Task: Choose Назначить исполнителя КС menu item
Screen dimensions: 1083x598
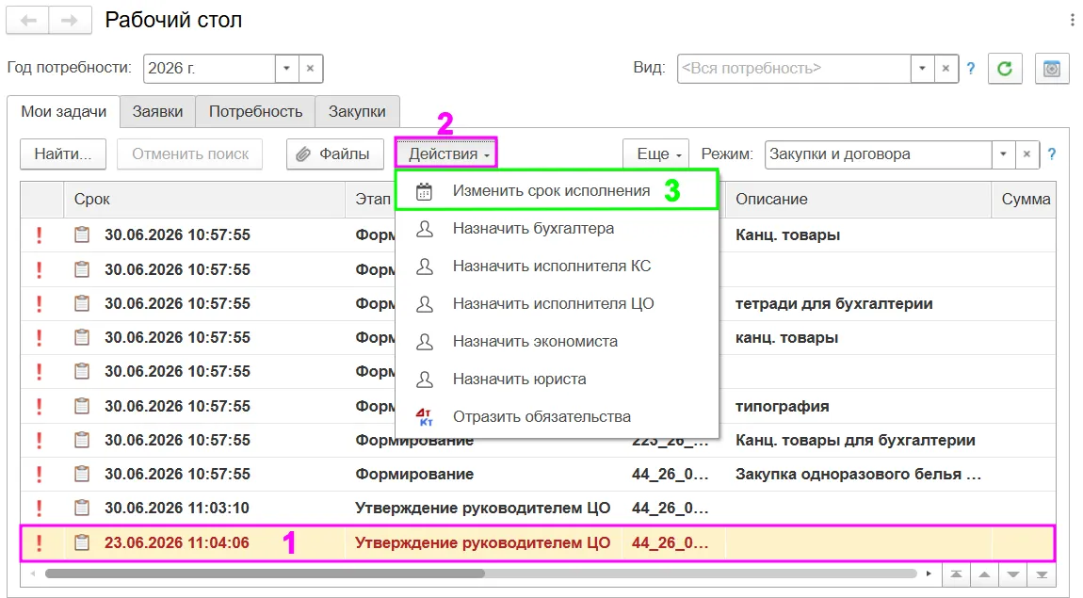Action: 557,266
